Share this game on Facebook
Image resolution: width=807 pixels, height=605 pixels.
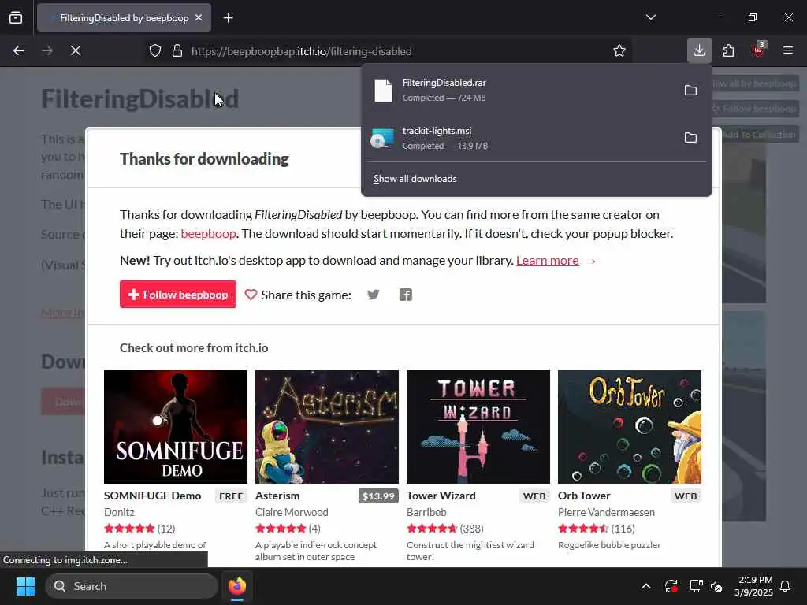pos(406,295)
